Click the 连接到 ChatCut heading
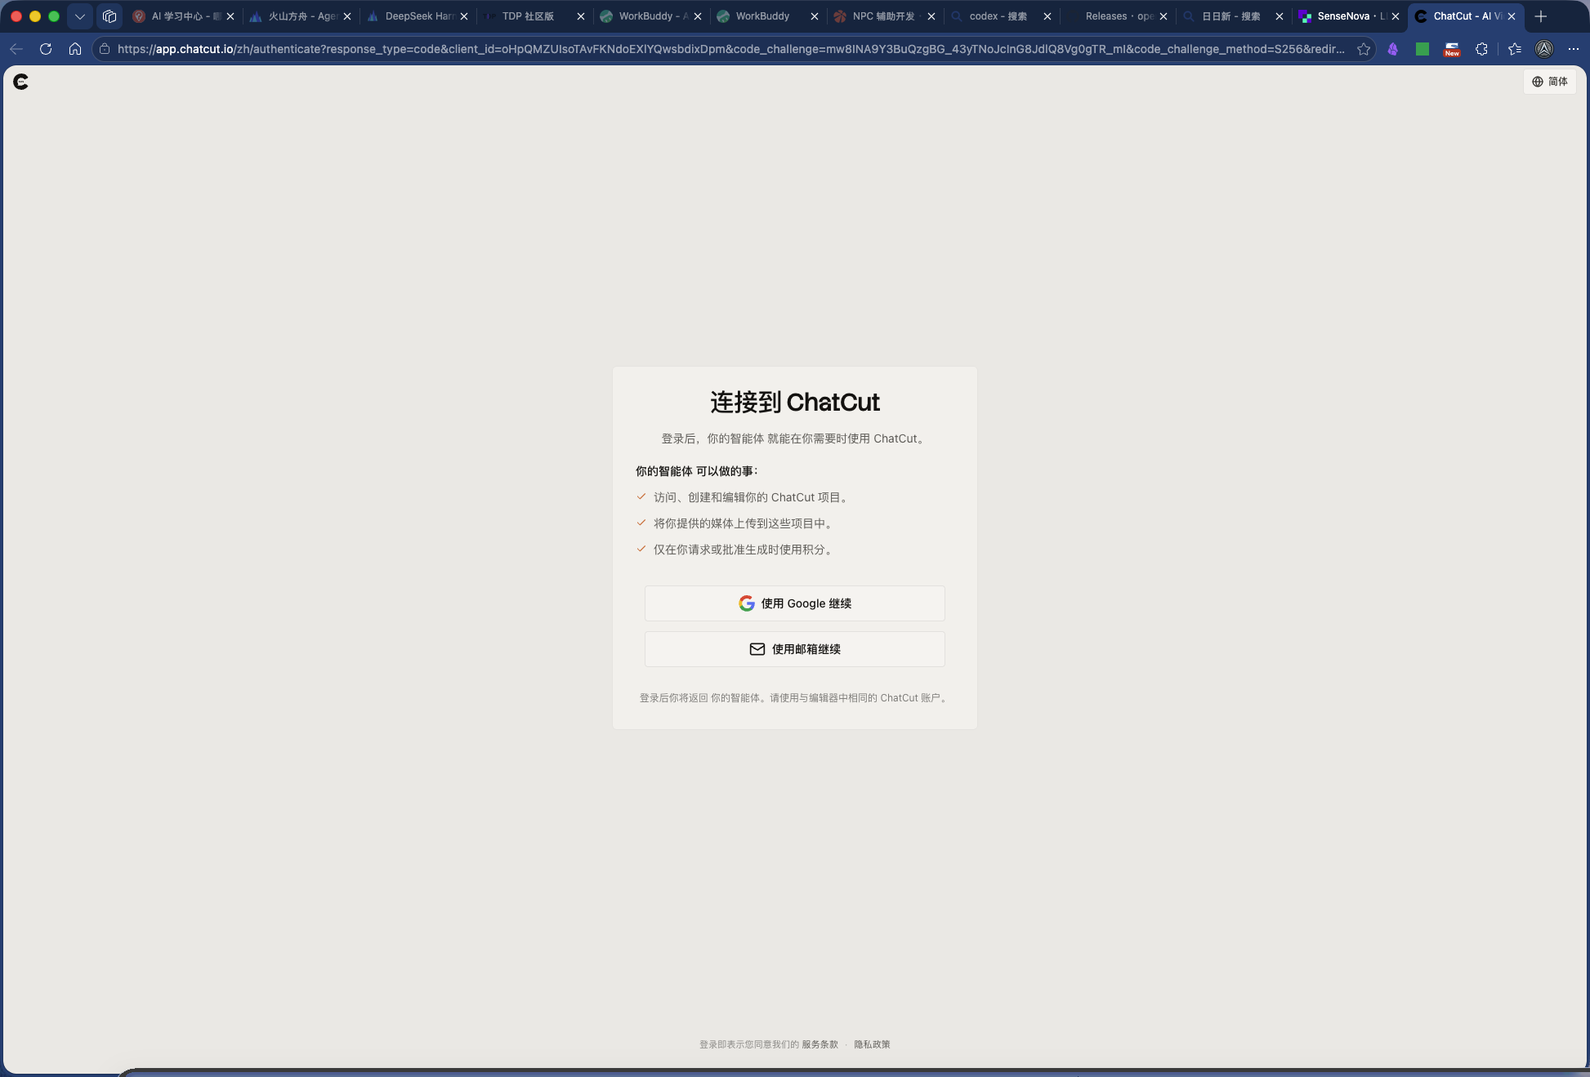The image size is (1590, 1077). tap(794, 403)
